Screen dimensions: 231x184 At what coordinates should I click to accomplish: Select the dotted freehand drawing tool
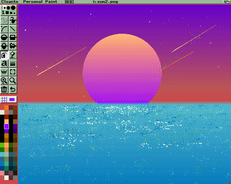click(x=4, y=20)
